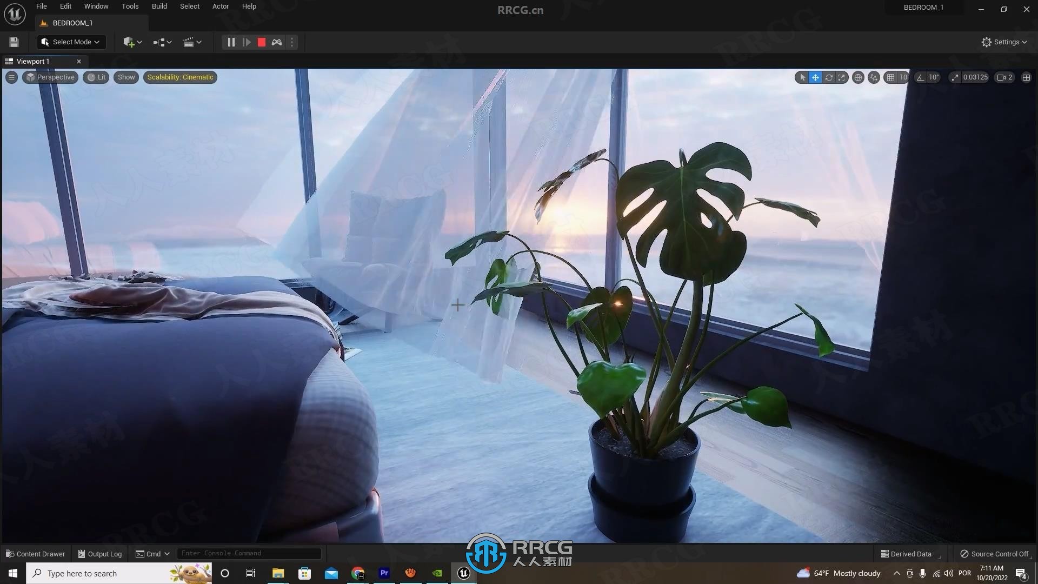The width and height of the screenshot is (1038, 584).
Task: Click the Build menu item
Action: click(x=158, y=6)
